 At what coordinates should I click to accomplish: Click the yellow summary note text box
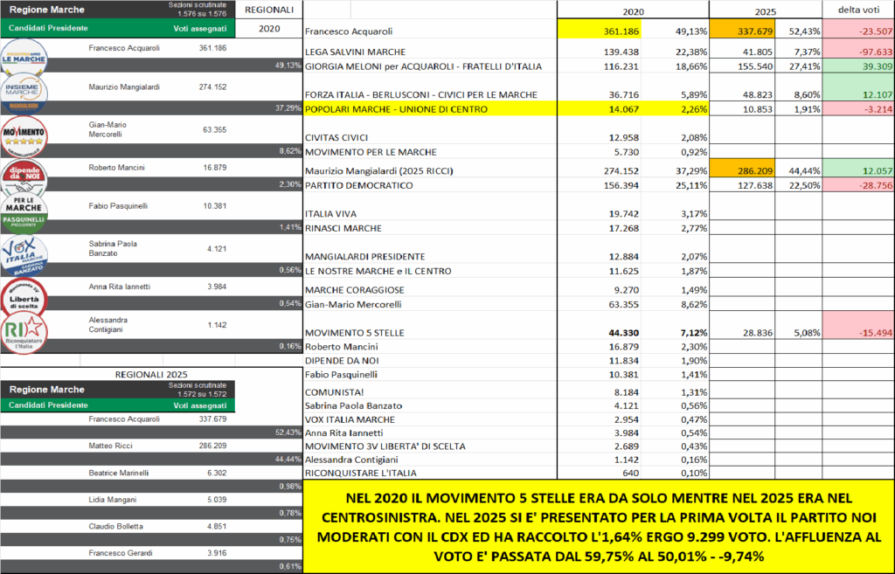pos(598,526)
